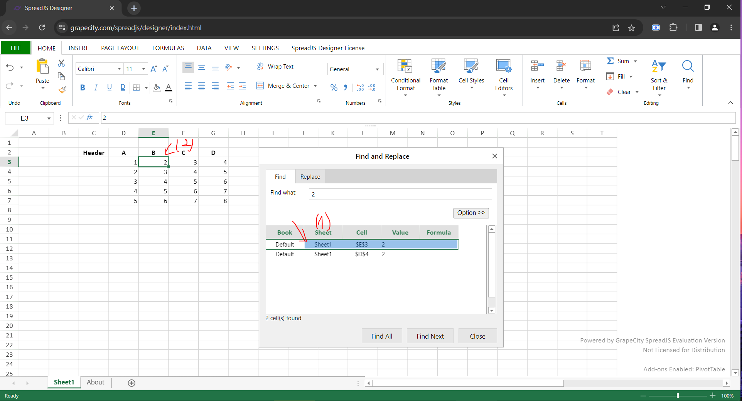Click the Sort & Filter icon
The width and height of the screenshot is (742, 401).
659,67
